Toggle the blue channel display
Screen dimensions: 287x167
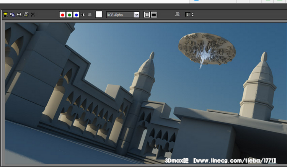[x=76, y=15]
